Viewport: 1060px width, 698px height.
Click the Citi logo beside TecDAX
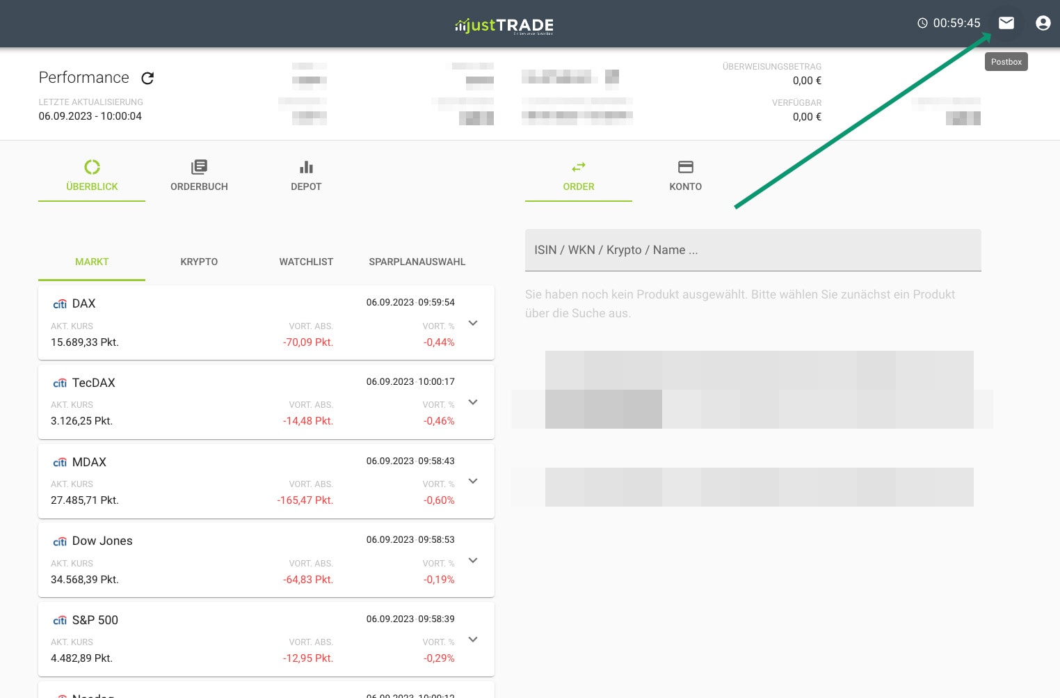[x=60, y=383]
